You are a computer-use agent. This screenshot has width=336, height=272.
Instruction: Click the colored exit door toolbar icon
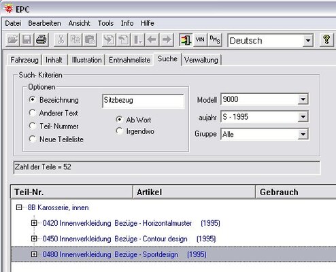click(186, 40)
